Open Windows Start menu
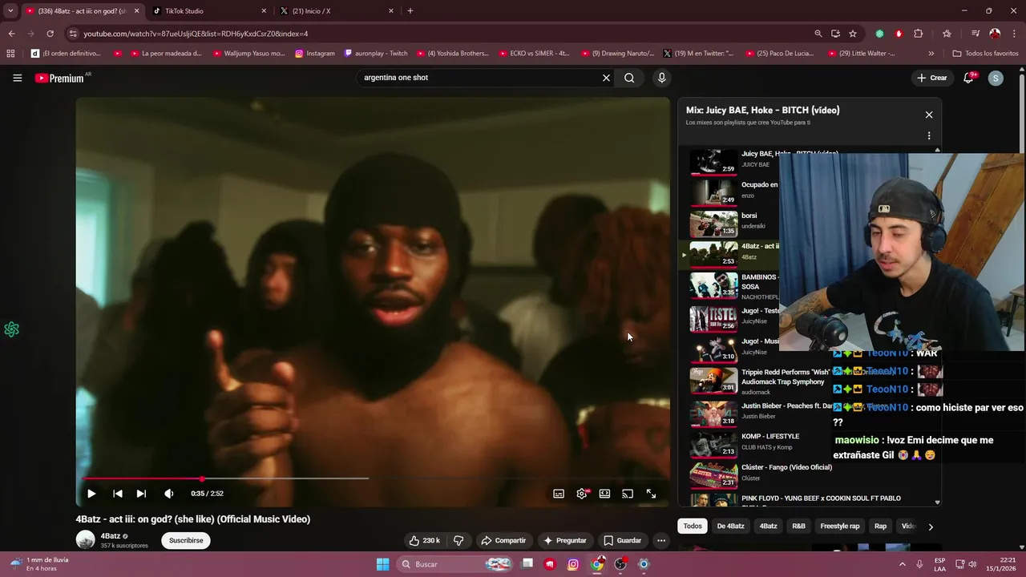This screenshot has height=577, width=1026. [x=382, y=564]
